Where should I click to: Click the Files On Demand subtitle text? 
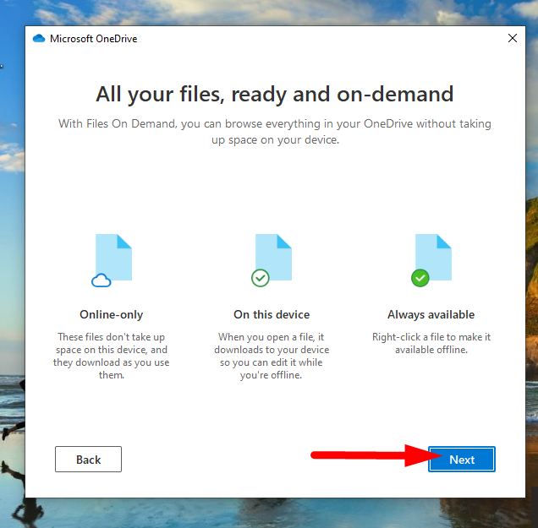click(274, 131)
